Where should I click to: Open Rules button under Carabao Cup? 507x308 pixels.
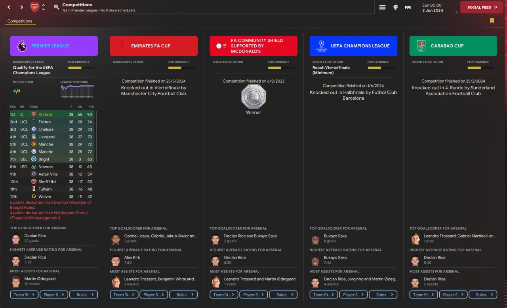tap(483, 295)
